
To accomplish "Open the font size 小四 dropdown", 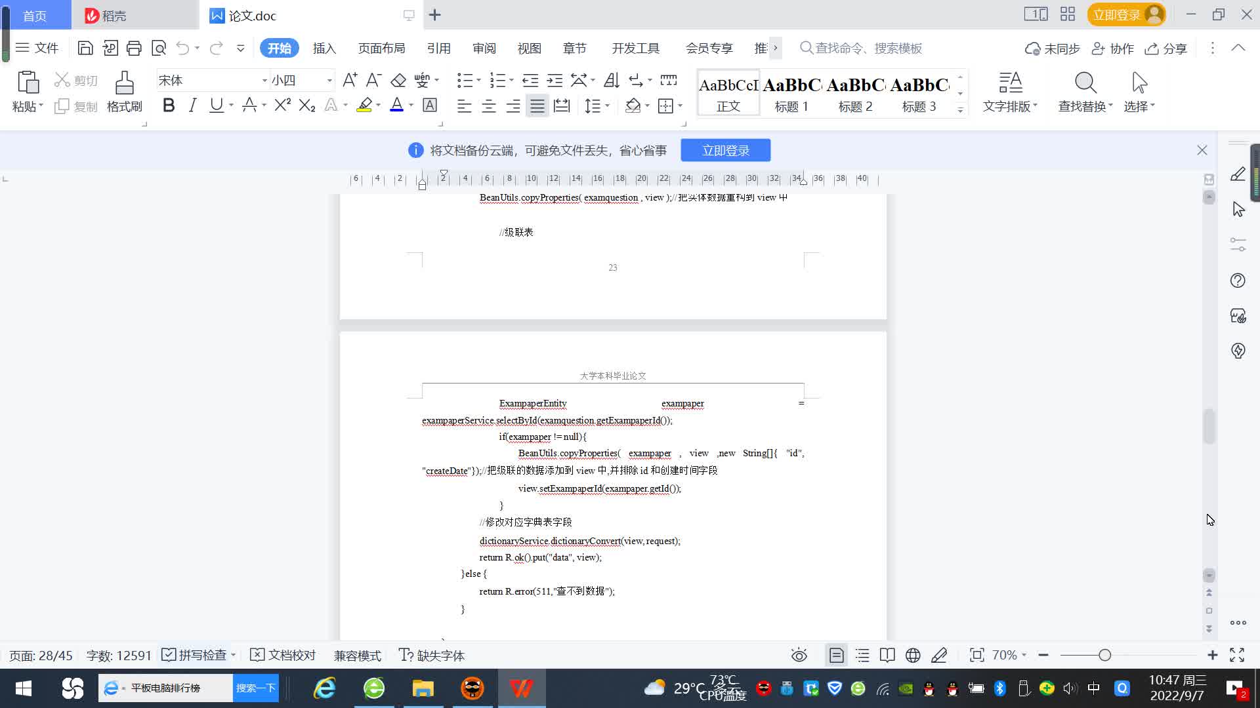I will (329, 81).
